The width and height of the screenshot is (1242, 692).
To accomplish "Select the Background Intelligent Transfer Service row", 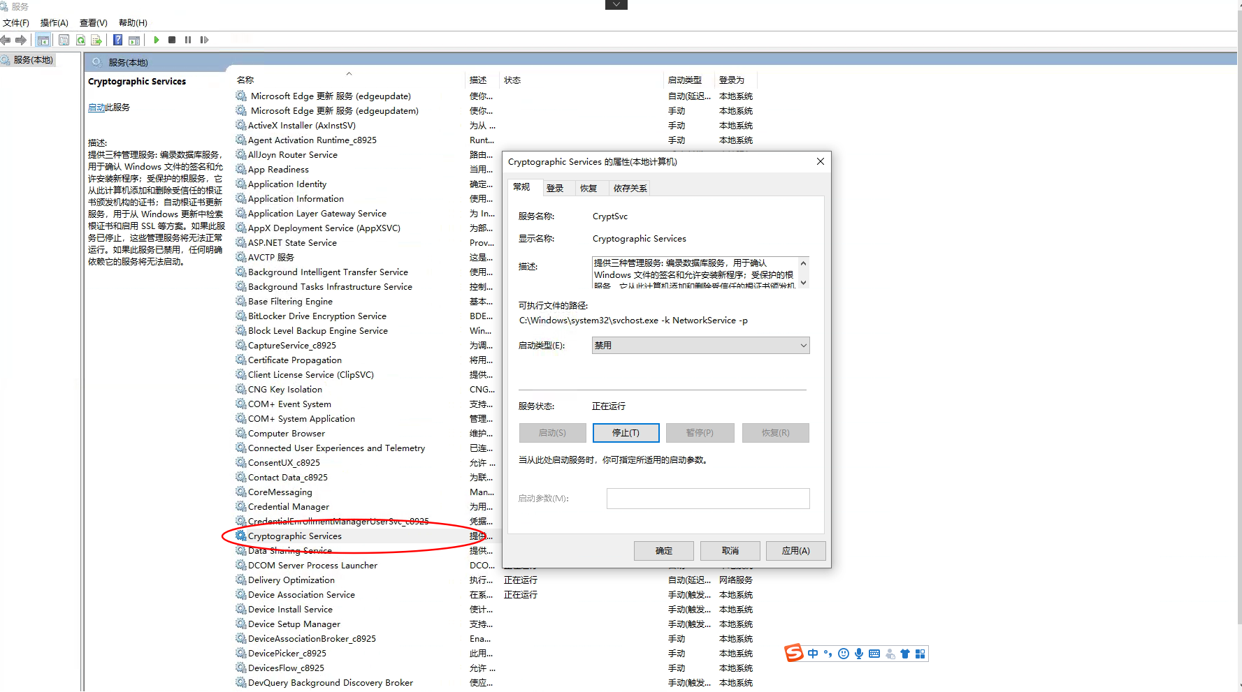I will [x=328, y=272].
